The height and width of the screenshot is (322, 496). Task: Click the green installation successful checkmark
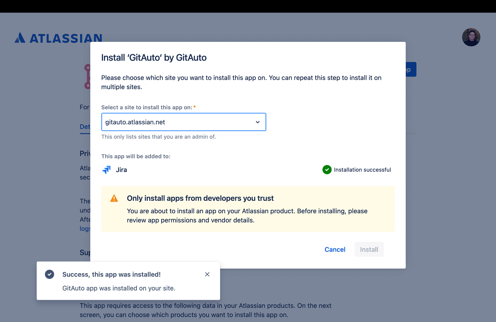pos(327,170)
